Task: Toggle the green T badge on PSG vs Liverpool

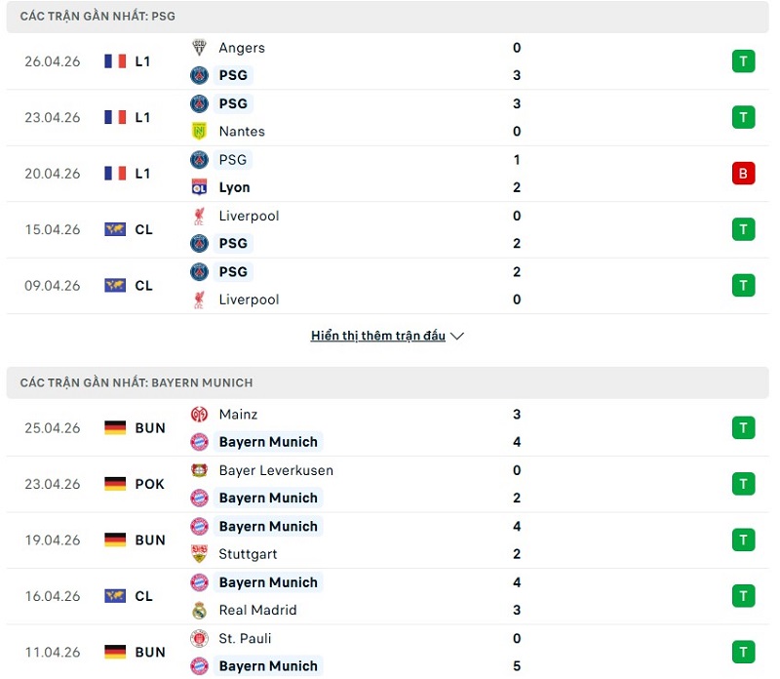Action: point(743,229)
